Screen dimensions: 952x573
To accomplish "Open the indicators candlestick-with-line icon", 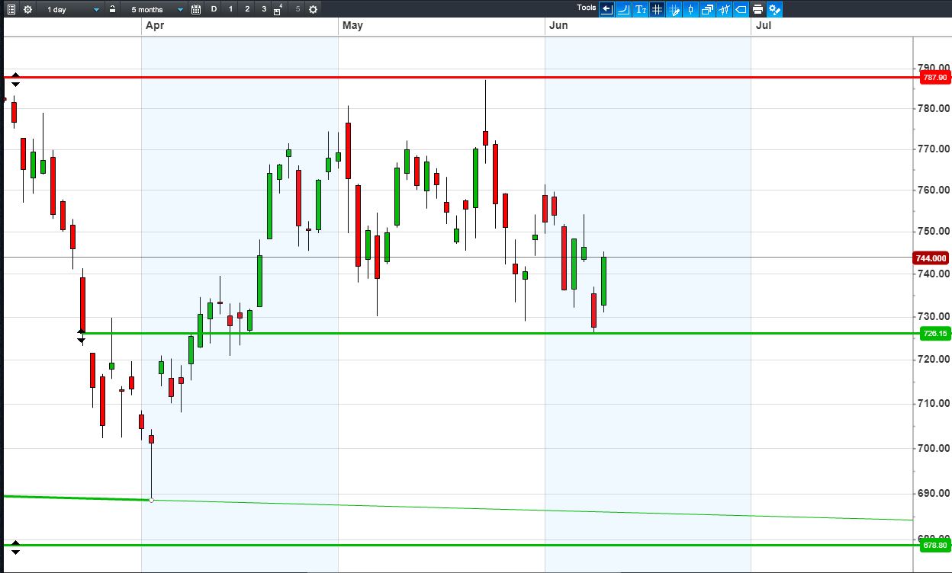I will click(x=724, y=9).
